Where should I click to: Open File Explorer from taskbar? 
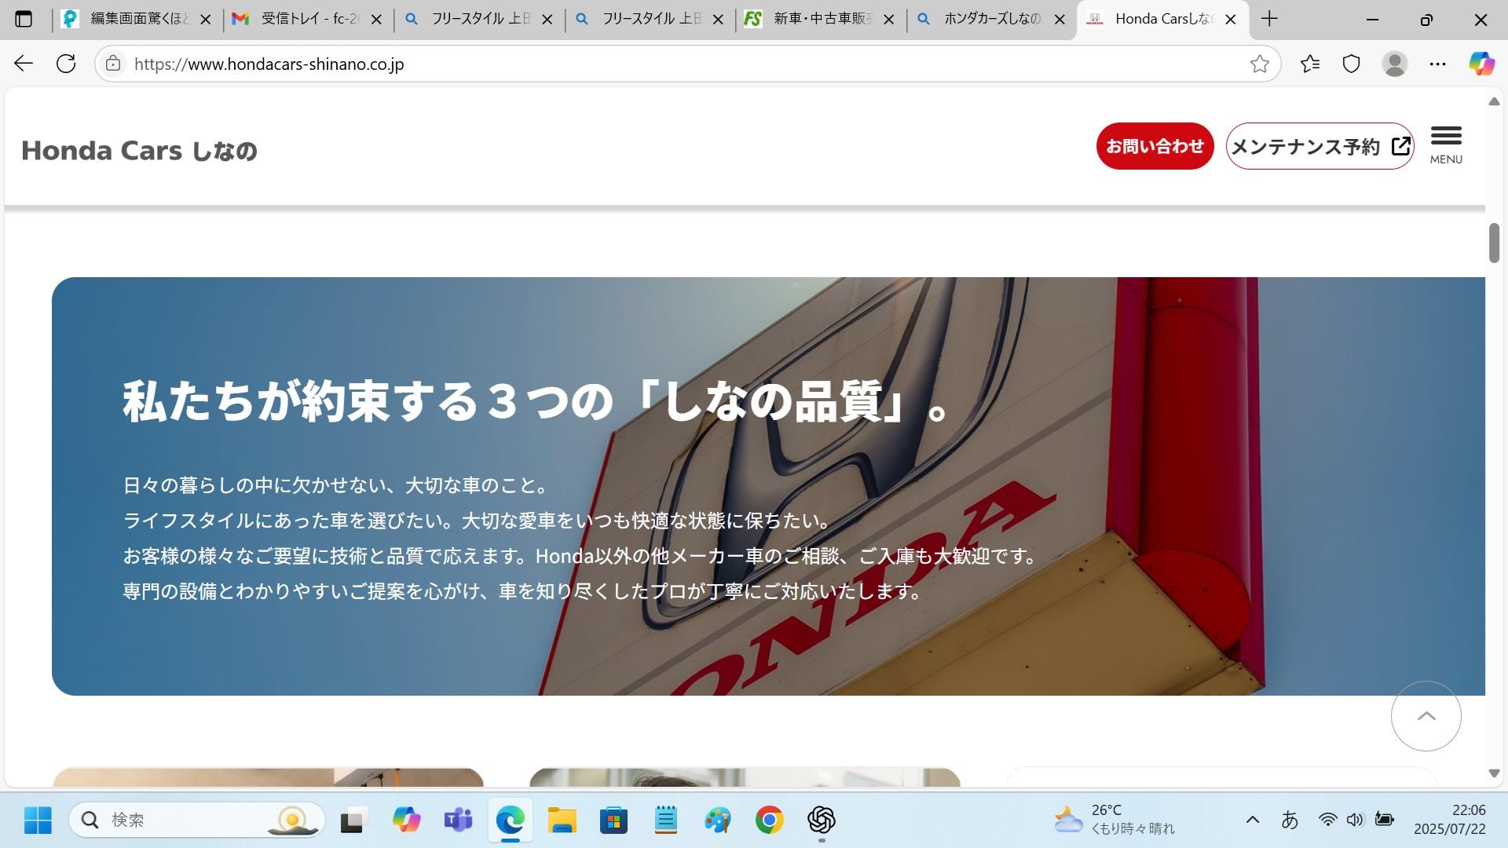562,820
